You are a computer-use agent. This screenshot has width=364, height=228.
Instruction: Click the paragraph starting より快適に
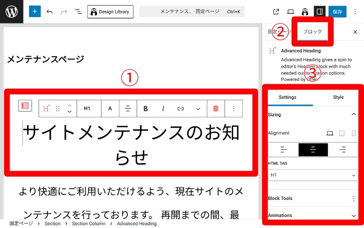point(131,203)
